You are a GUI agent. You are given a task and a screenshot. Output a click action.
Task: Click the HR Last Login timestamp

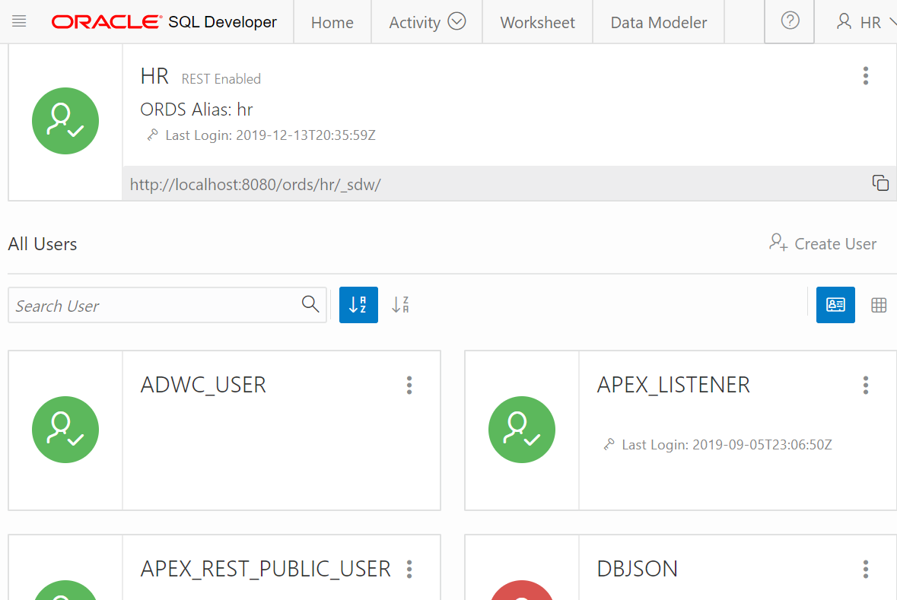(x=271, y=135)
